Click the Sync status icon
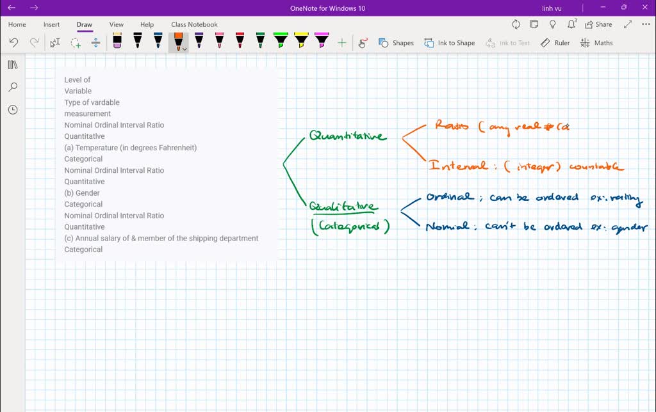The height and width of the screenshot is (412, 656). click(x=516, y=24)
